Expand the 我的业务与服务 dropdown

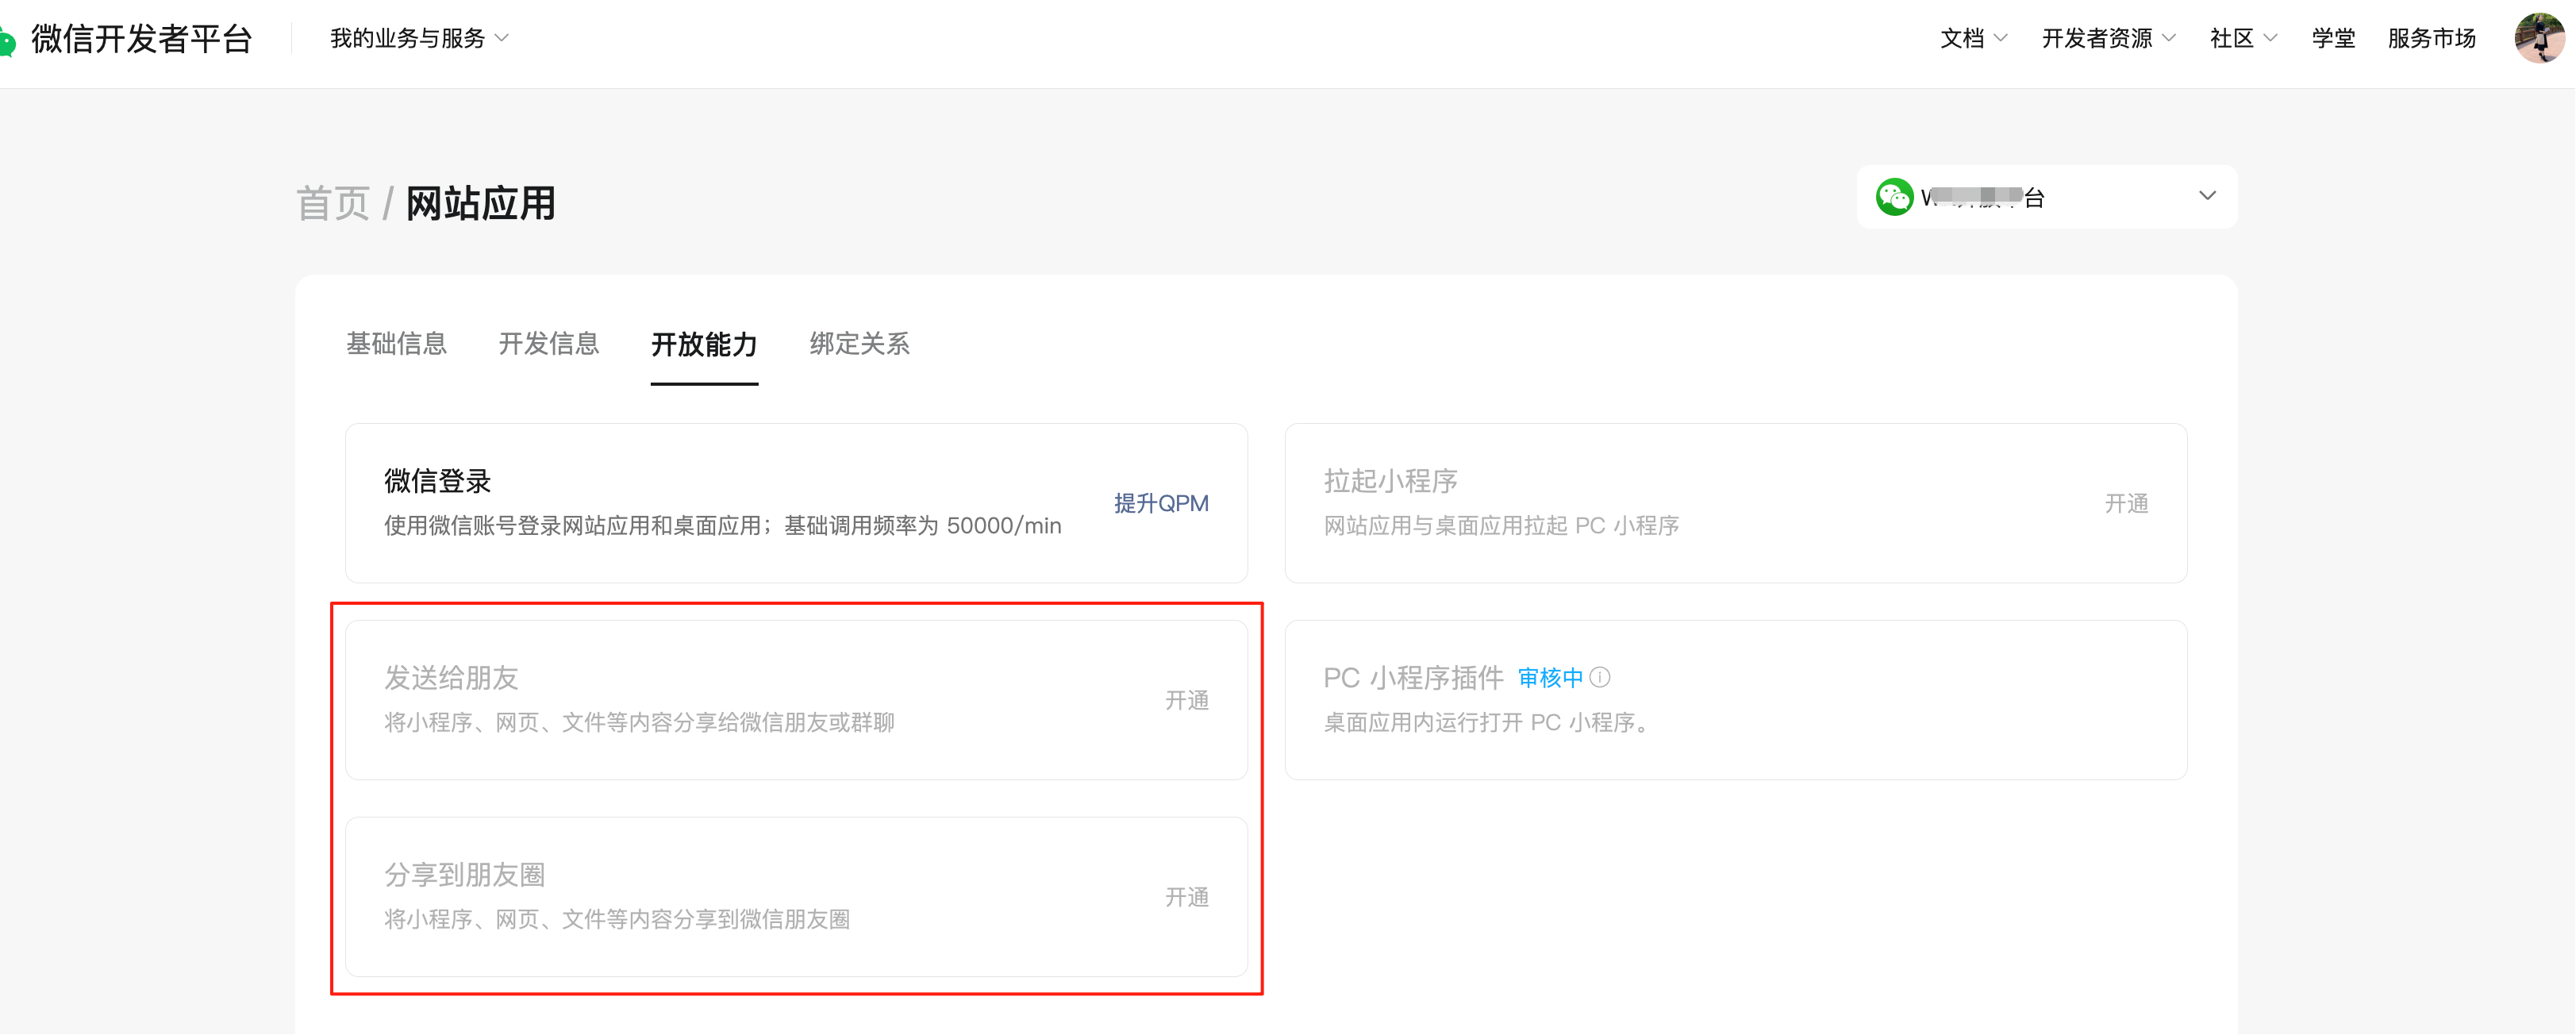point(420,38)
